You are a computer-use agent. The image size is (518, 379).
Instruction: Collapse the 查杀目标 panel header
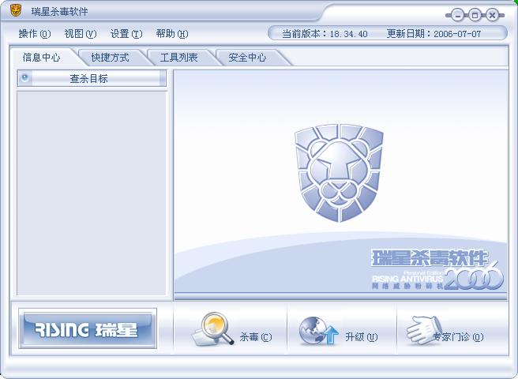pyautogui.click(x=92, y=79)
